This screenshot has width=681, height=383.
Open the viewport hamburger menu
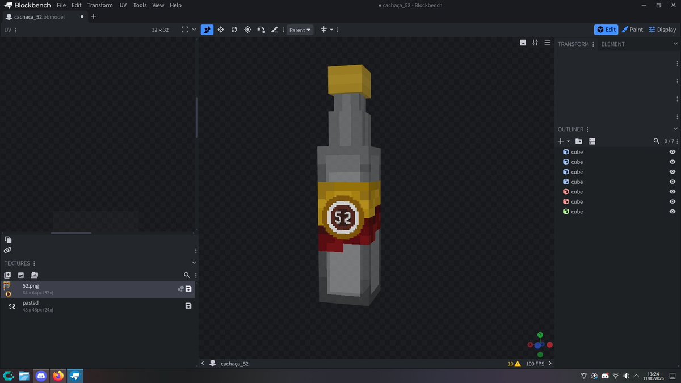548,43
